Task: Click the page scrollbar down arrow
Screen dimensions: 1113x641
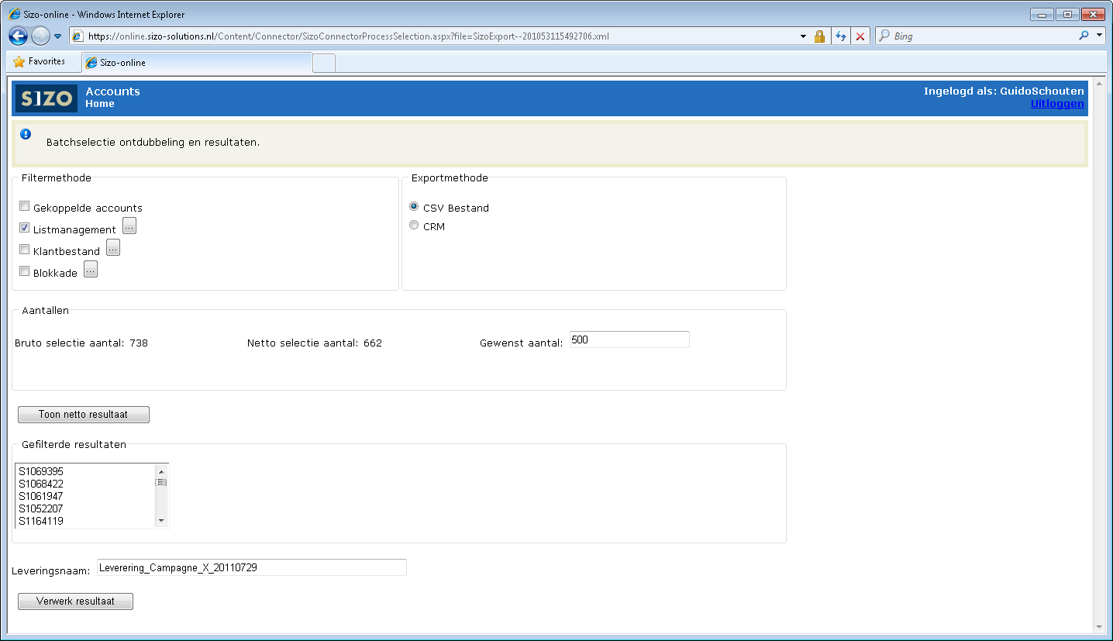Action: pyautogui.click(x=1099, y=627)
